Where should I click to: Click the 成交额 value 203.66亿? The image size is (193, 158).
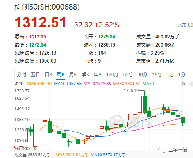coord(165,45)
